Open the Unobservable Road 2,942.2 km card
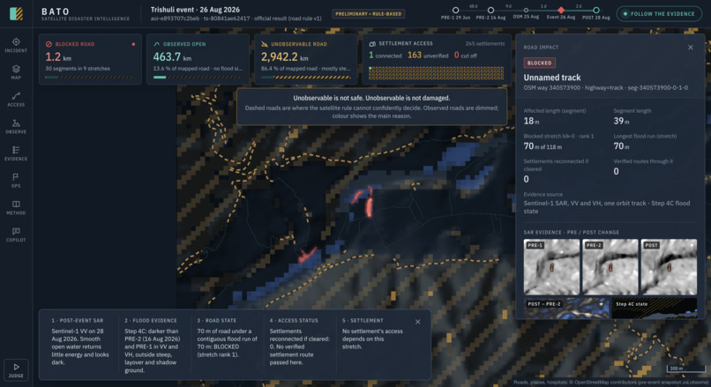The image size is (711, 387). pos(305,59)
